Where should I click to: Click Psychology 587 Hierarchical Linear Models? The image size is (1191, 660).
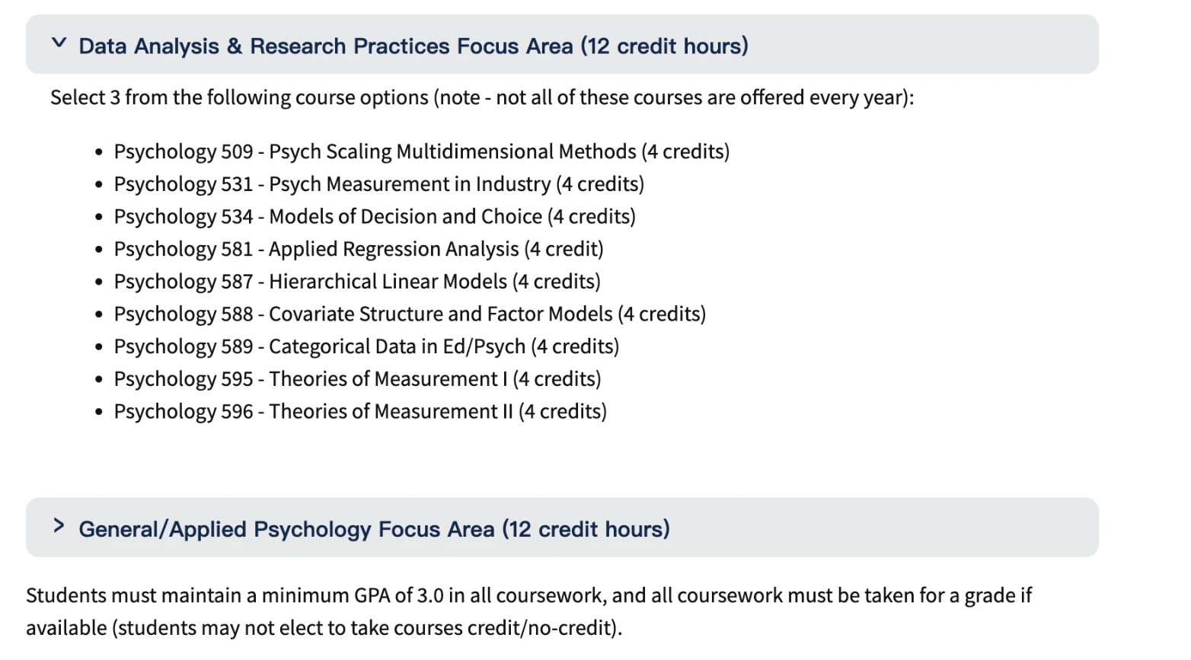pyautogui.click(x=357, y=282)
